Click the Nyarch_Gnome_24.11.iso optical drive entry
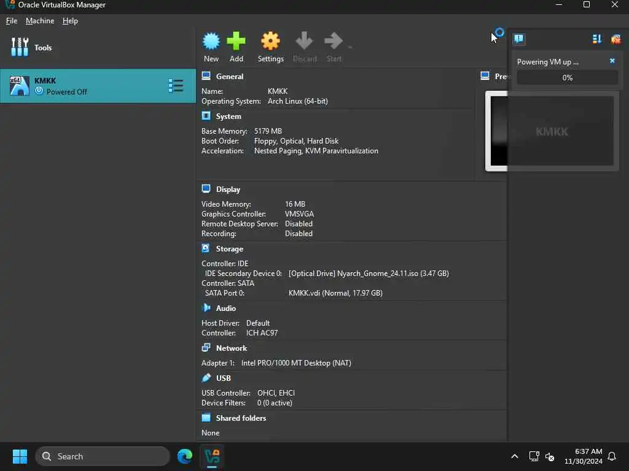 click(369, 274)
